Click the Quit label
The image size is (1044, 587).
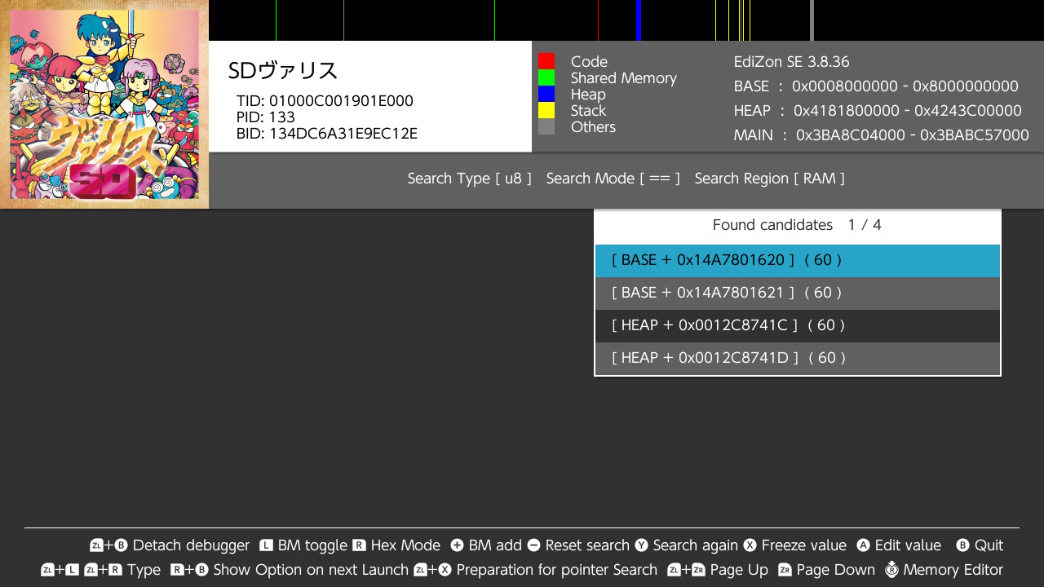(x=989, y=545)
